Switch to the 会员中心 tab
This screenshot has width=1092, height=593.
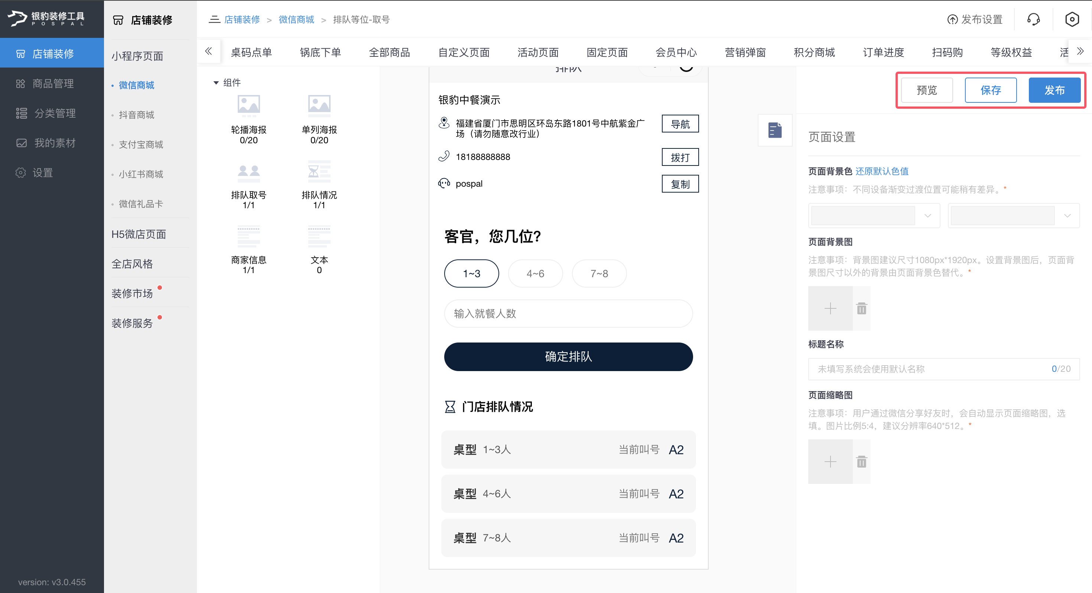coord(676,52)
